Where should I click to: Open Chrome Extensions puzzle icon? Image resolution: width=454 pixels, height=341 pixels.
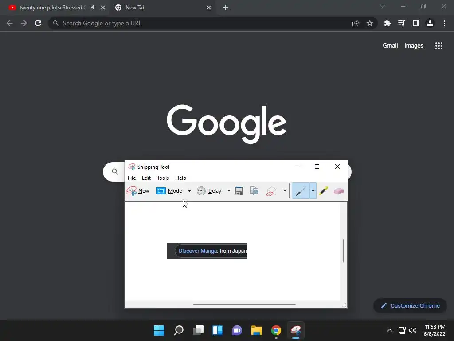(x=387, y=23)
